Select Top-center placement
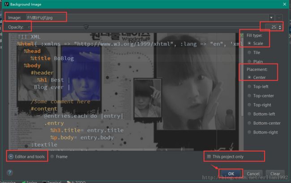291x183 pixels. pos(261,96)
